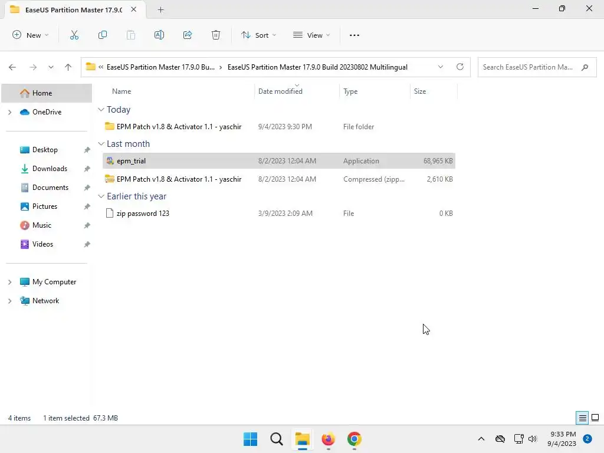Click the Cut scissors icon
This screenshot has width=604, height=453.
click(74, 35)
